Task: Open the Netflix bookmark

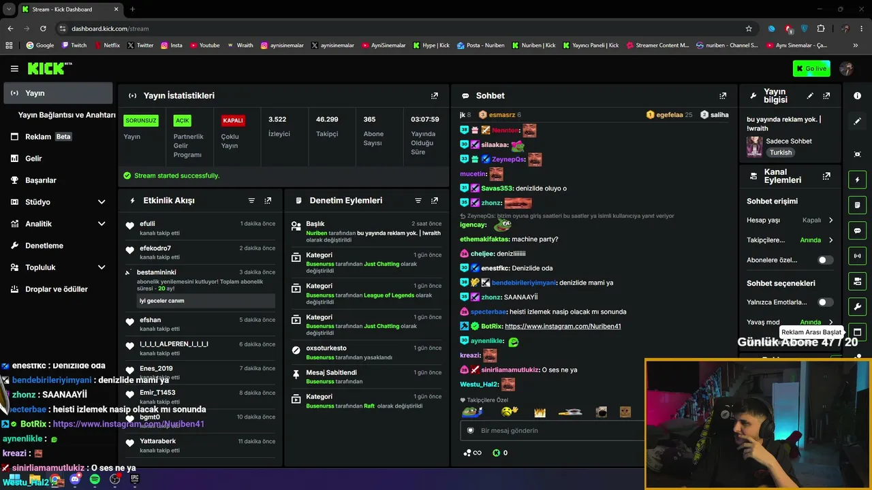Action: pyautogui.click(x=106, y=46)
